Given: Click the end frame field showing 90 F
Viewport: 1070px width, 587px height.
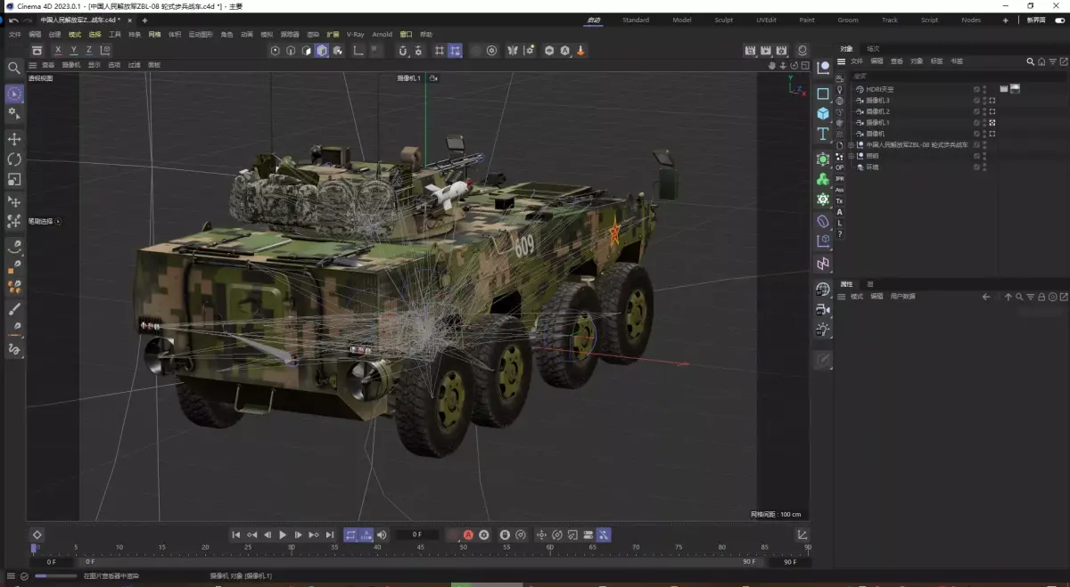Looking at the screenshot, I should (x=790, y=562).
